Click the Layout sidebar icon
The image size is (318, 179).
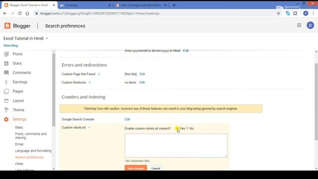(6, 100)
